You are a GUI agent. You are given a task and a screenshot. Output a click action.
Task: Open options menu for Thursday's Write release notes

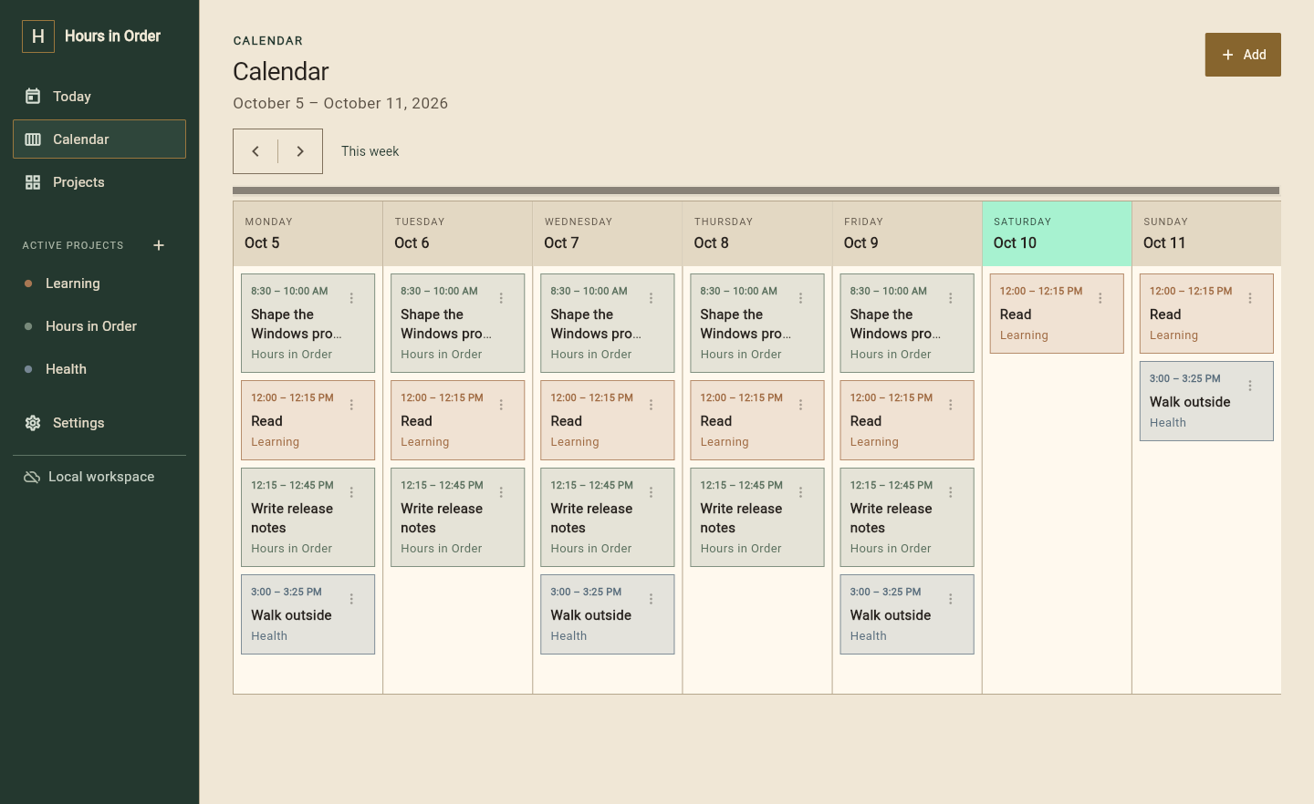coord(800,492)
